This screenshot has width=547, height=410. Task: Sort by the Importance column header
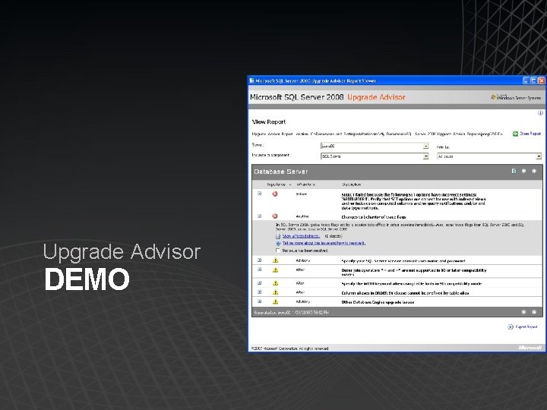(x=277, y=184)
